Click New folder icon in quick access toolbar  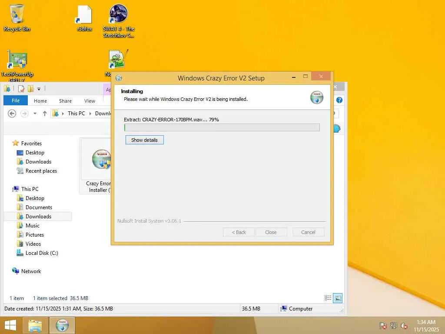tap(30, 89)
